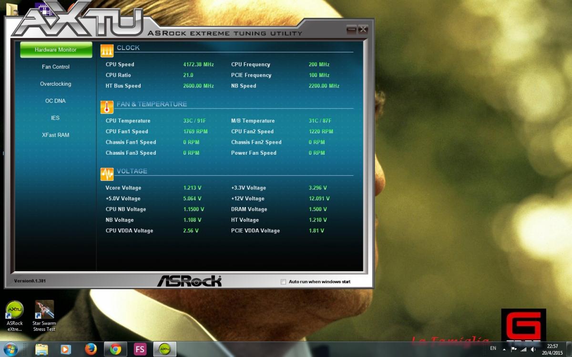Open the XFast RAM tab

[56, 135]
